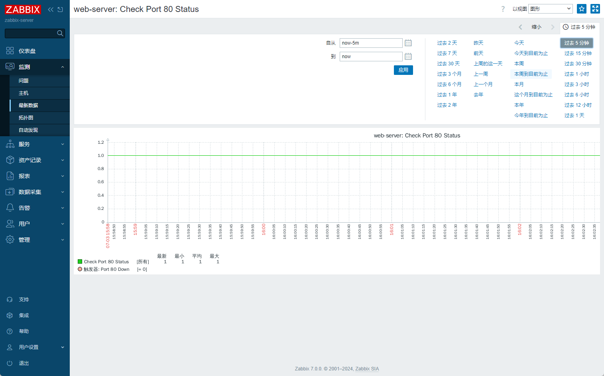Select the 上一个月 time range
604x376 pixels.
(483, 84)
